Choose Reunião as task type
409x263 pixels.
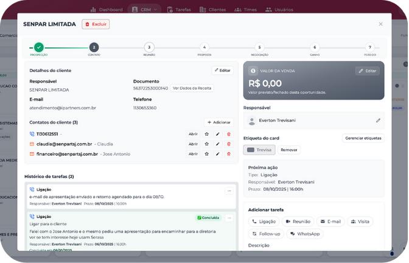pos(298,222)
